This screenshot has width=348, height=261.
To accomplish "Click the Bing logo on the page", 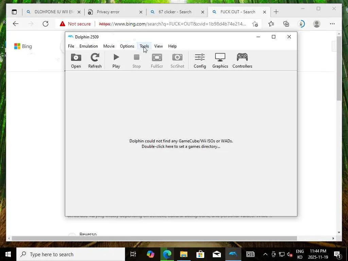I will (23, 46).
